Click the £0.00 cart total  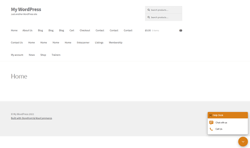[148, 30]
